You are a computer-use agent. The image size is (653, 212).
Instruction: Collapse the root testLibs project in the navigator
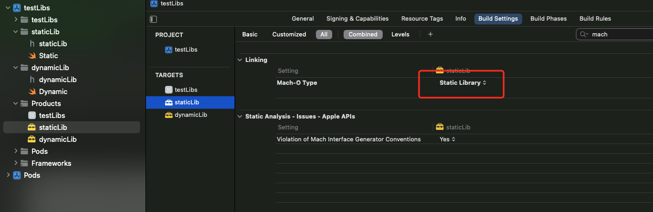tap(8, 8)
